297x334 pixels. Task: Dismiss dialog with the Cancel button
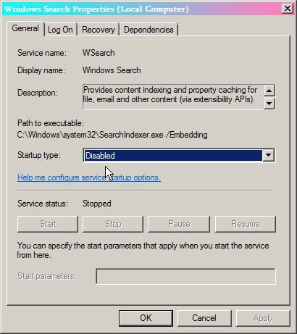[204, 318]
